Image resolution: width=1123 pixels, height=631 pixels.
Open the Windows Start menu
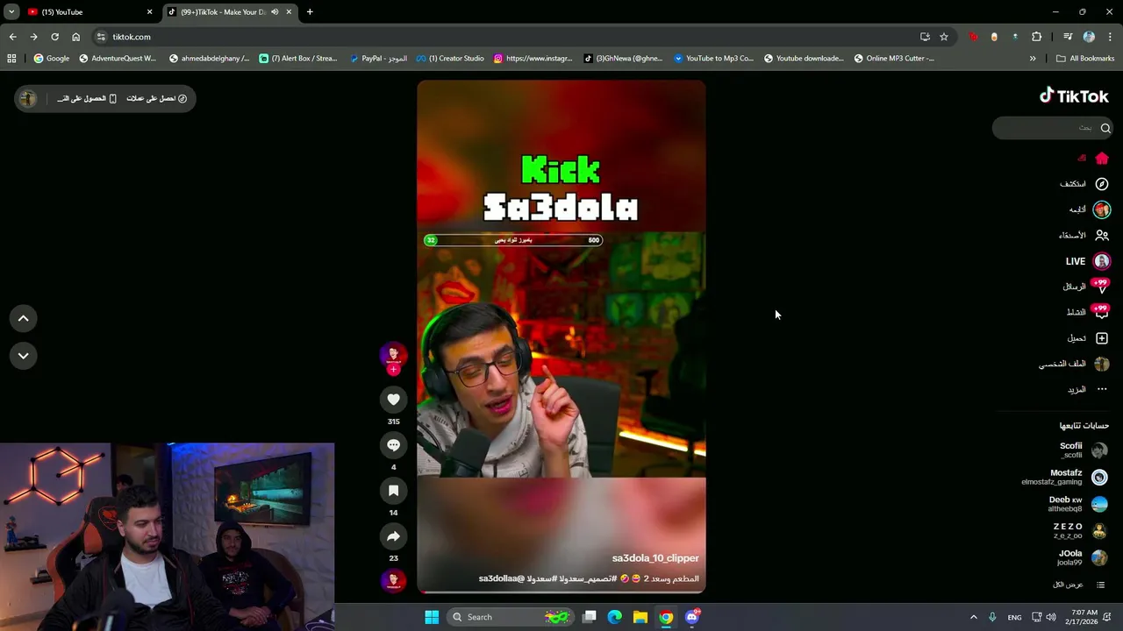[x=432, y=617]
